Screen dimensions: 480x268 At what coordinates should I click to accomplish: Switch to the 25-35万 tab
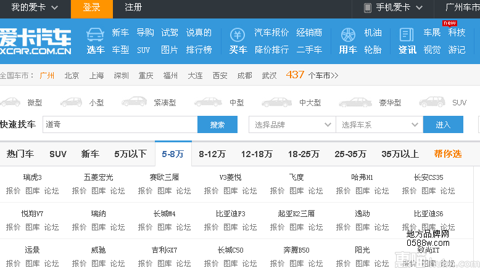click(350, 154)
